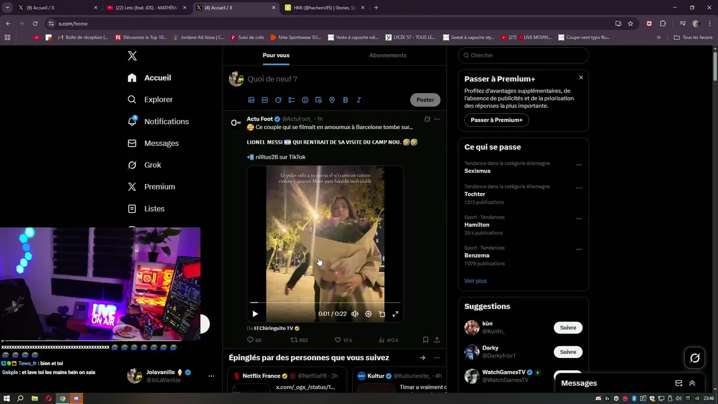Enable picture-in-picture for video
The height and width of the screenshot is (404, 718).
click(382, 314)
